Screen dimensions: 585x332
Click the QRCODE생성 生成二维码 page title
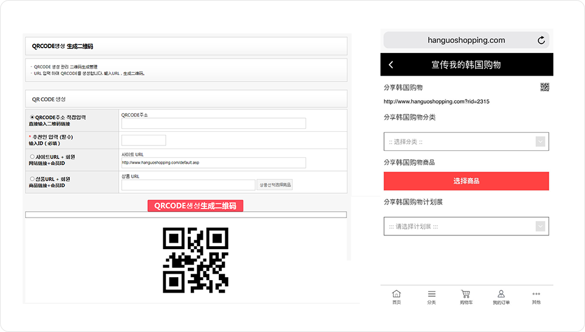click(x=62, y=46)
